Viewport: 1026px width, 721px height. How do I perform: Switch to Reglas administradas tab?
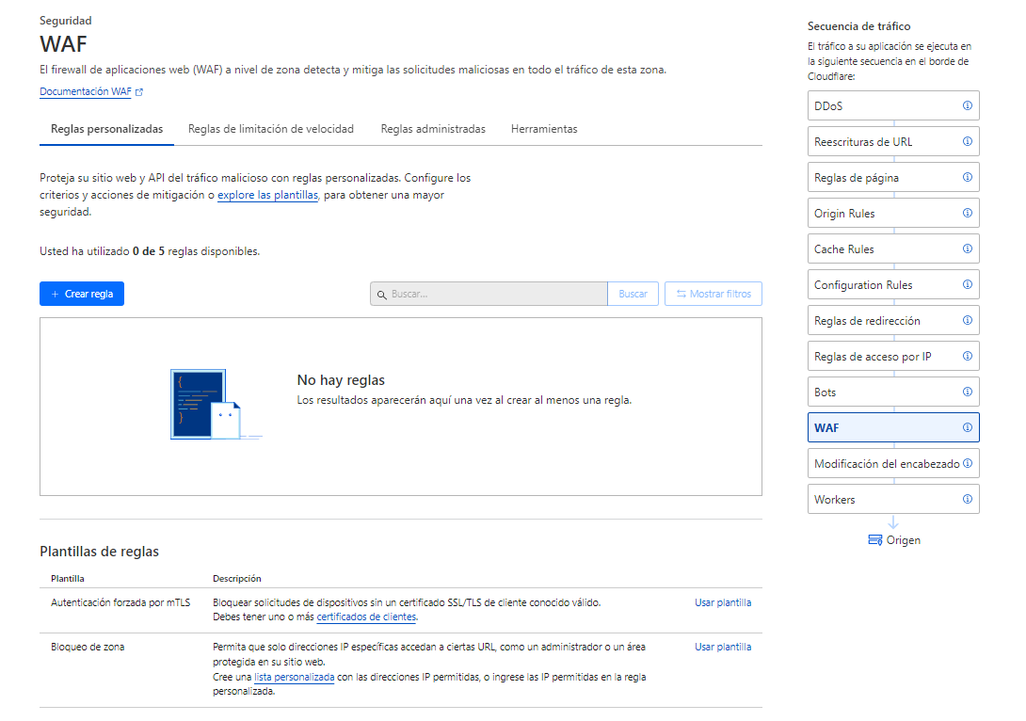tap(433, 129)
